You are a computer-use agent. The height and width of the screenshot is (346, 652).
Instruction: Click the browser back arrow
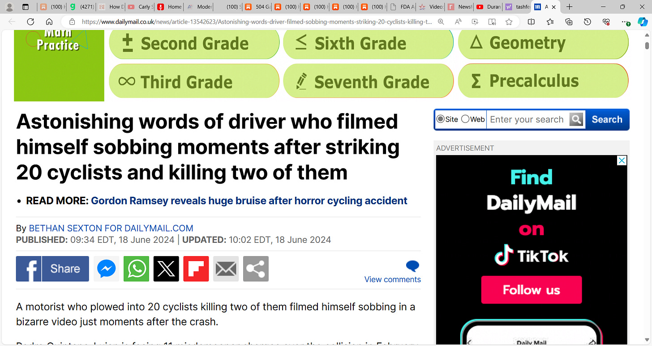[x=12, y=21]
